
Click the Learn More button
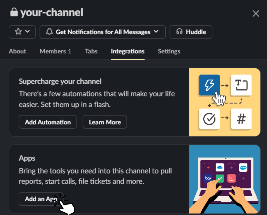105,122
